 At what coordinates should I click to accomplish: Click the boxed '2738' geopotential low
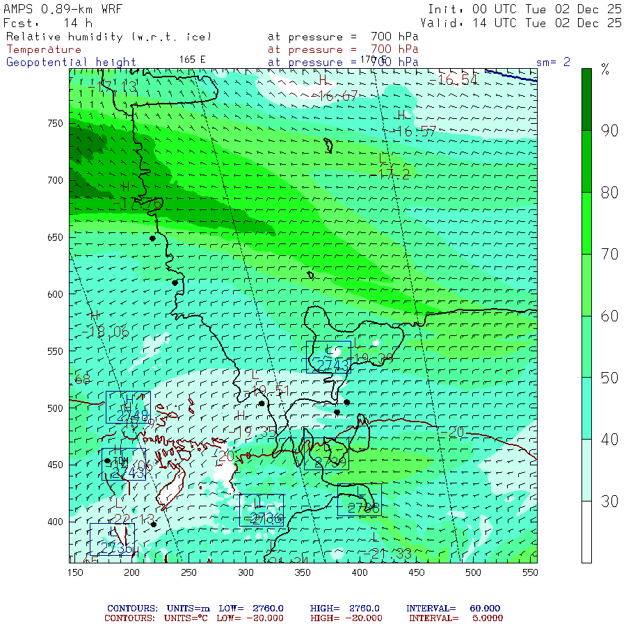click(x=360, y=500)
